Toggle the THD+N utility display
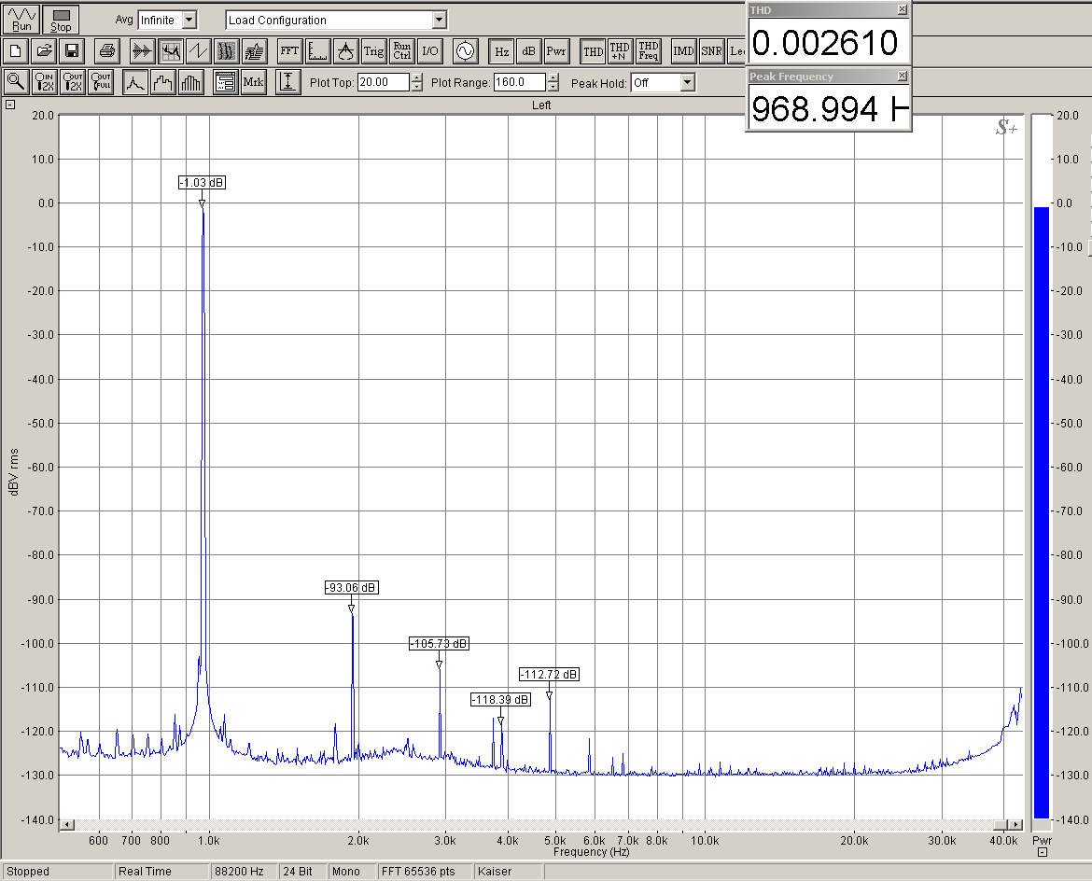The height and width of the screenshot is (881, 1092). (x=620, y=50)
